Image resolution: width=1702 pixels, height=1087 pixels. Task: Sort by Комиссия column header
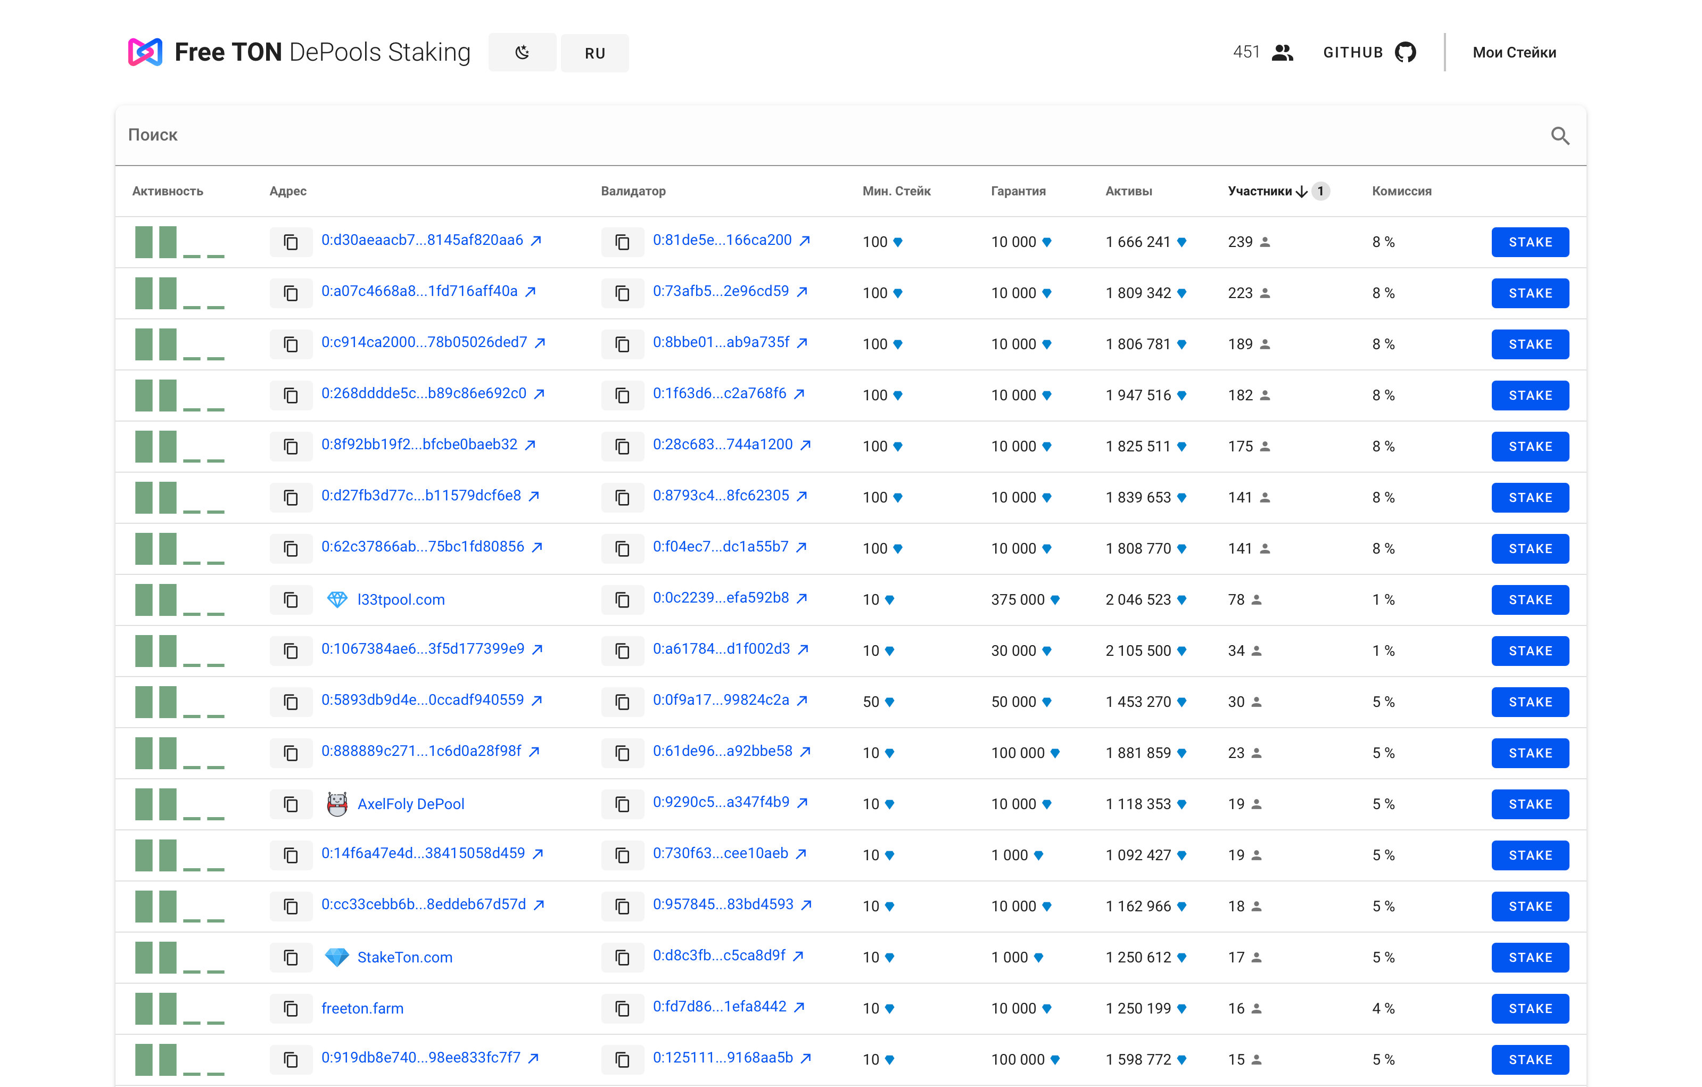(x=1402, y=191)
